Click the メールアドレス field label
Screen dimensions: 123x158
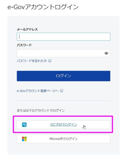(x=27, y=29)
